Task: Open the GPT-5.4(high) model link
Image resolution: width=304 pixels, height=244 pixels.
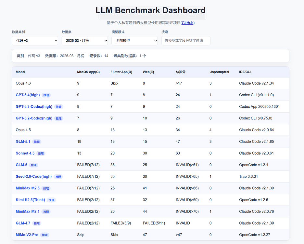Action: coord(28,95)
